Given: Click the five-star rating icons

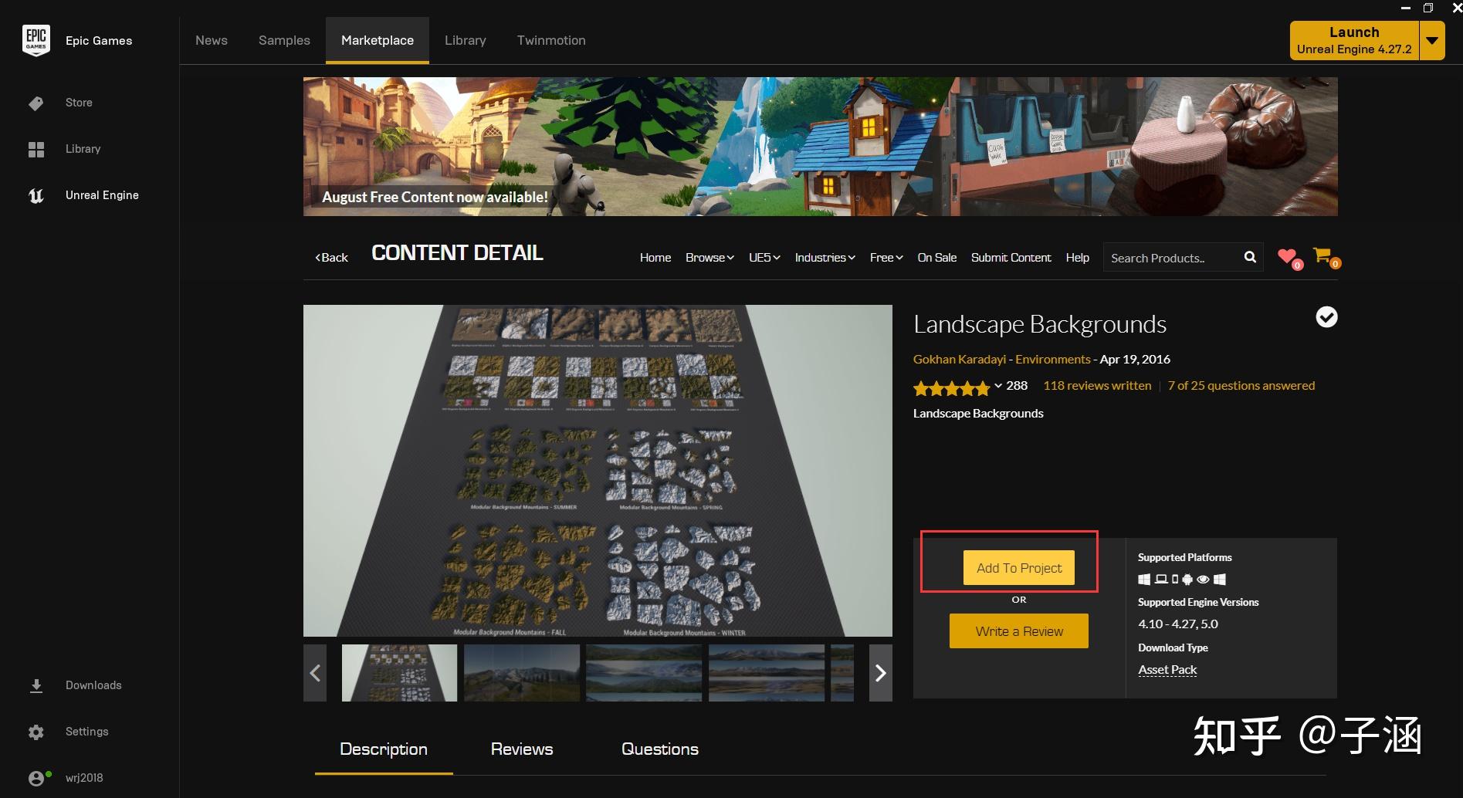Looking at the screenshot, I should click(x=951, y=387).
